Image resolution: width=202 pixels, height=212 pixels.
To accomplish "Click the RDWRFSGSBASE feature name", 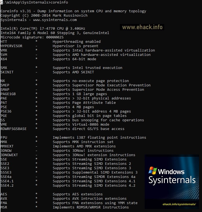I will tap(14, 129).
